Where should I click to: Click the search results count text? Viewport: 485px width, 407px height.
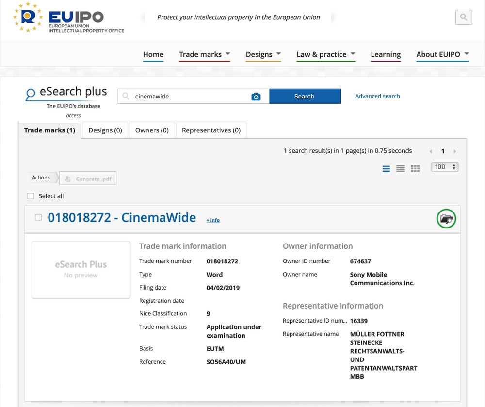coord(348,151)
